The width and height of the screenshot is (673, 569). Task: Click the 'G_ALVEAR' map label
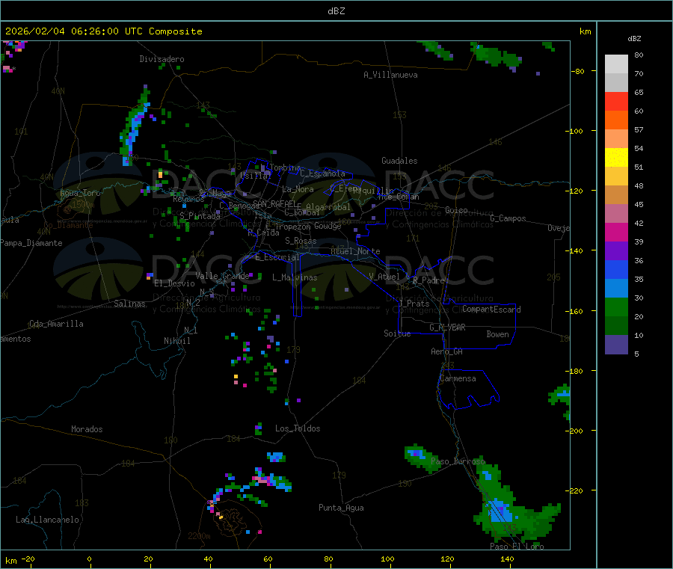coord(447,327)
